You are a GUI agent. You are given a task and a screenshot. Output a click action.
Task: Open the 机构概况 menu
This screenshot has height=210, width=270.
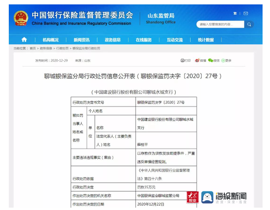[51, 40]
